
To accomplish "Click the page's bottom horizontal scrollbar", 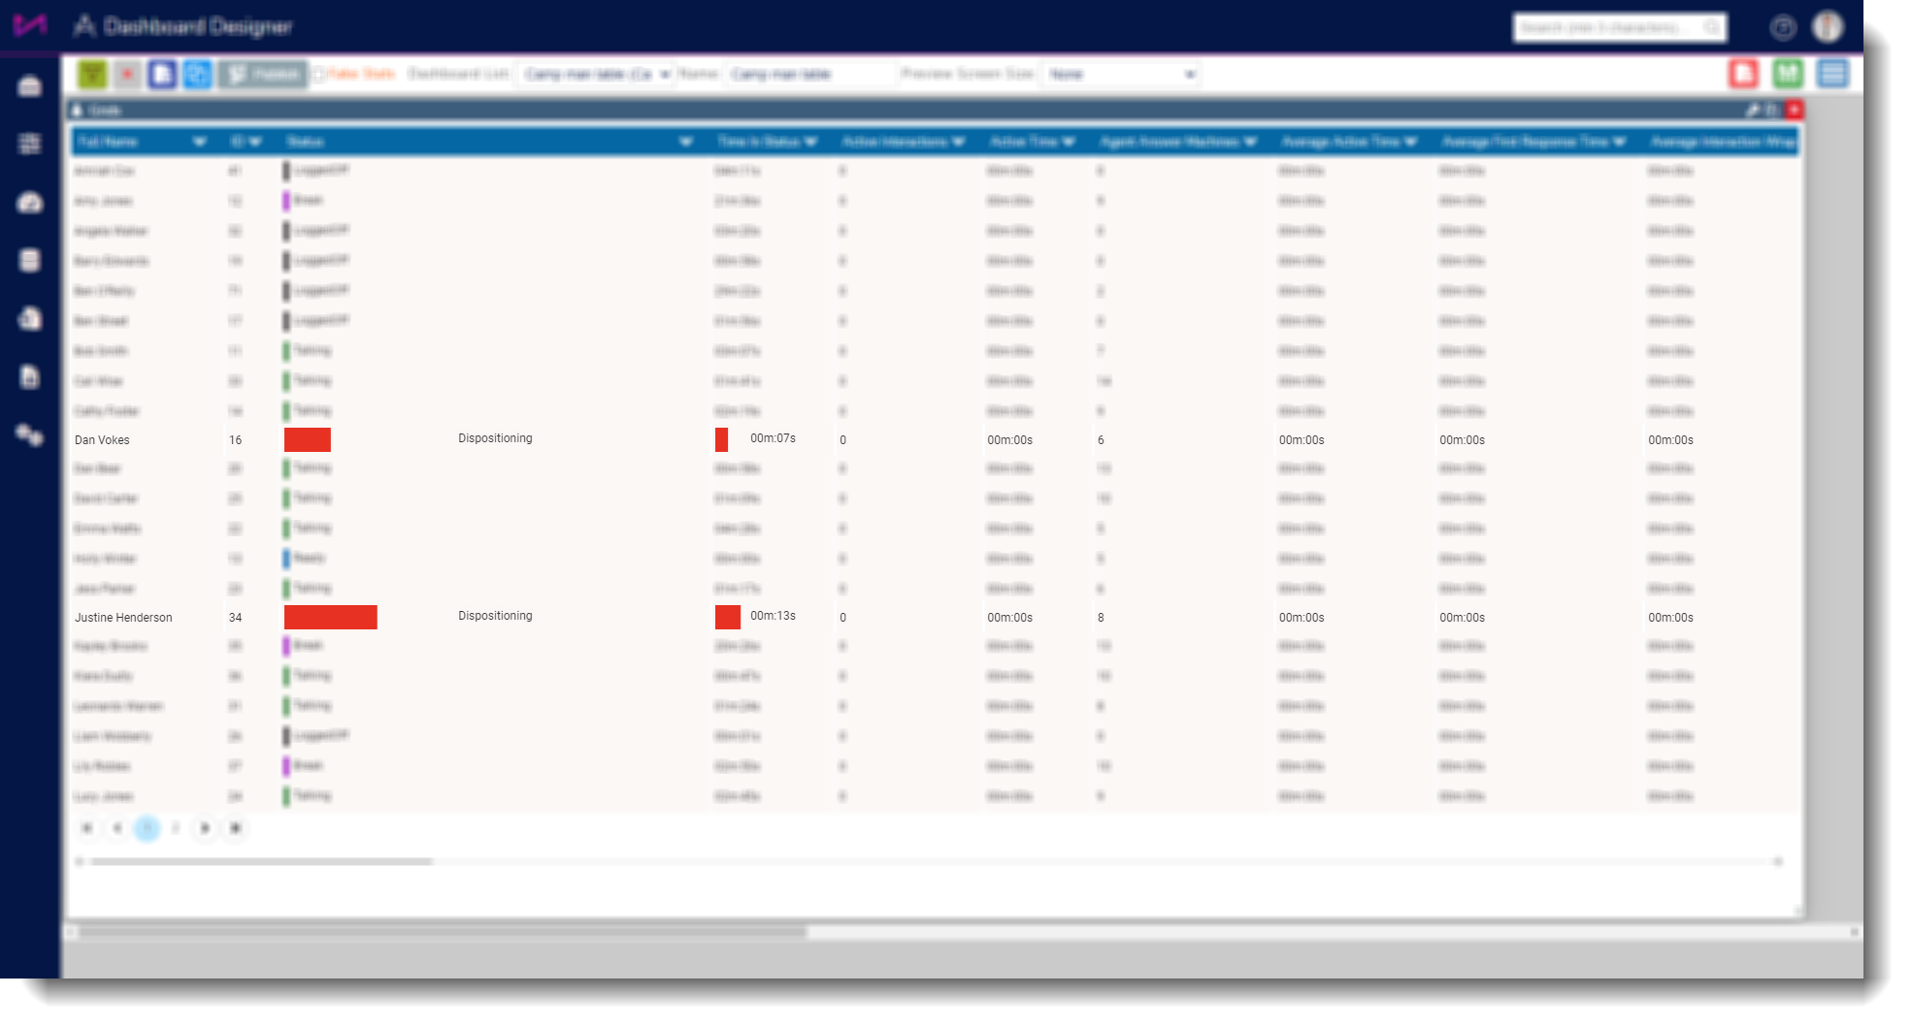I will click(443, 932).
